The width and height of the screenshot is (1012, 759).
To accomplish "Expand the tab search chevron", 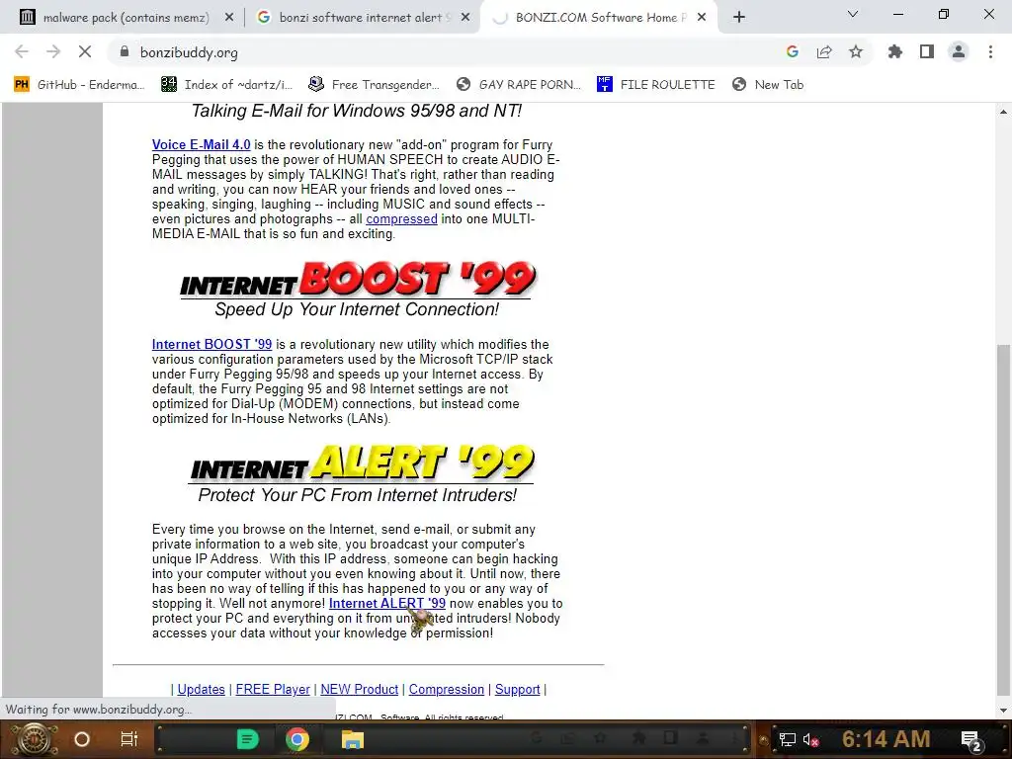I will click(853, 14).
